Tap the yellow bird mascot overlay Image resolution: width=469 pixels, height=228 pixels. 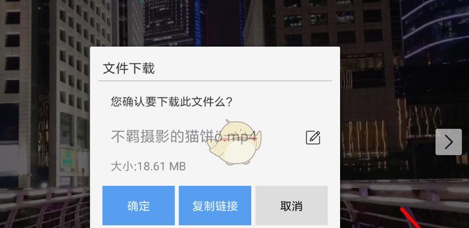pyautogui.click(x=234, y=142)
